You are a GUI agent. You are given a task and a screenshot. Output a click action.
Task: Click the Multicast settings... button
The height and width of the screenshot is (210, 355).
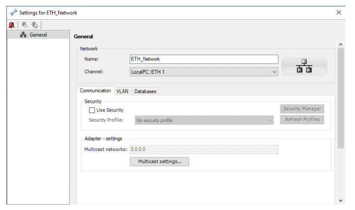tap(159, 161)
